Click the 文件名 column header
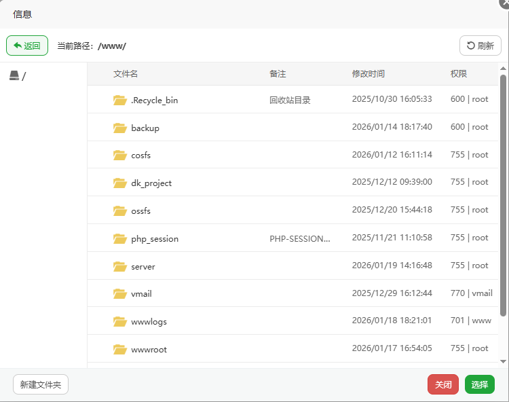Viewport: 509px width, 402px height. pyautogui.click(x=126, y=74)
